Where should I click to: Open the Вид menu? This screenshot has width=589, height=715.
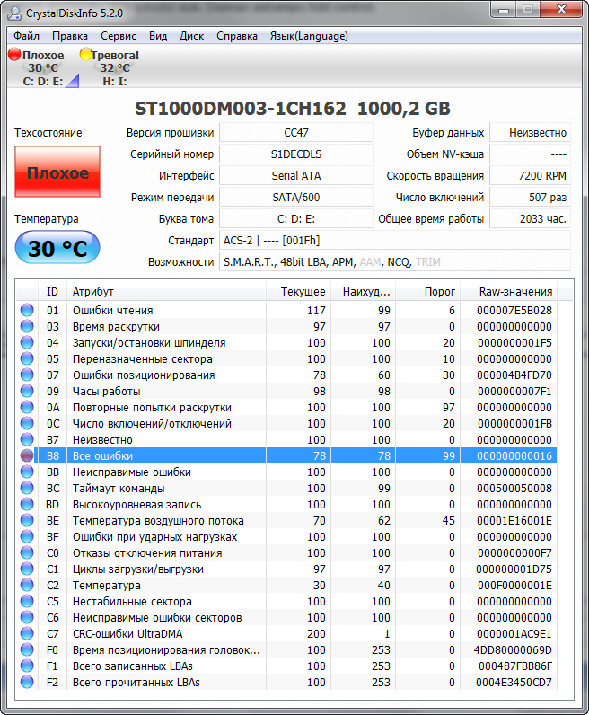click(x=158, y=36)
